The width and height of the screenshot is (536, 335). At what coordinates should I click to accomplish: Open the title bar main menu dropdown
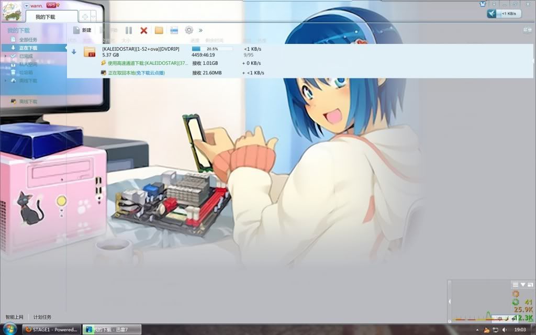pos(494,4)
